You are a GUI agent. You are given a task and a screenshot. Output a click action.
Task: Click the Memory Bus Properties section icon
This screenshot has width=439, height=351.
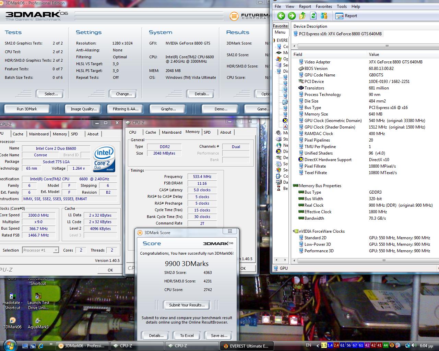click(295, 185)
